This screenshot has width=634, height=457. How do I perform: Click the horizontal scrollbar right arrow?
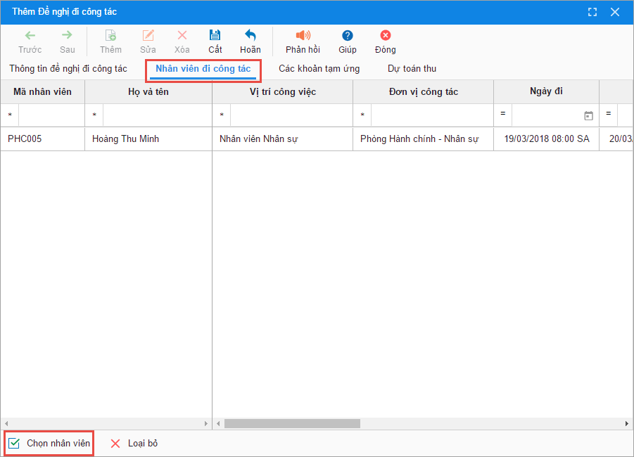[x=627, y=424]
